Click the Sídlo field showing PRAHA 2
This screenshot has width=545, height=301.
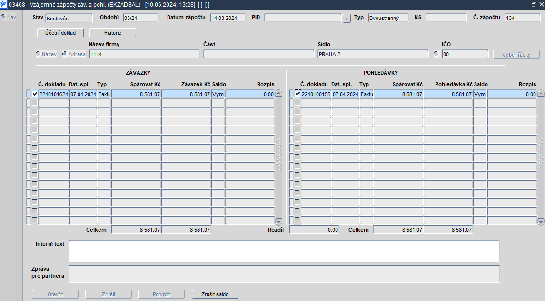373,54
